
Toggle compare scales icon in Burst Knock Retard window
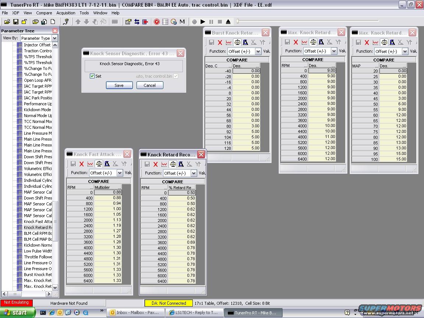pyautogui.click(x=237, y=42)
